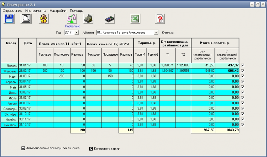Image resolution: width=267 pixels, height=157 pixels.
Task: Toggle the Август row checkbox
Action: (243, 103)
